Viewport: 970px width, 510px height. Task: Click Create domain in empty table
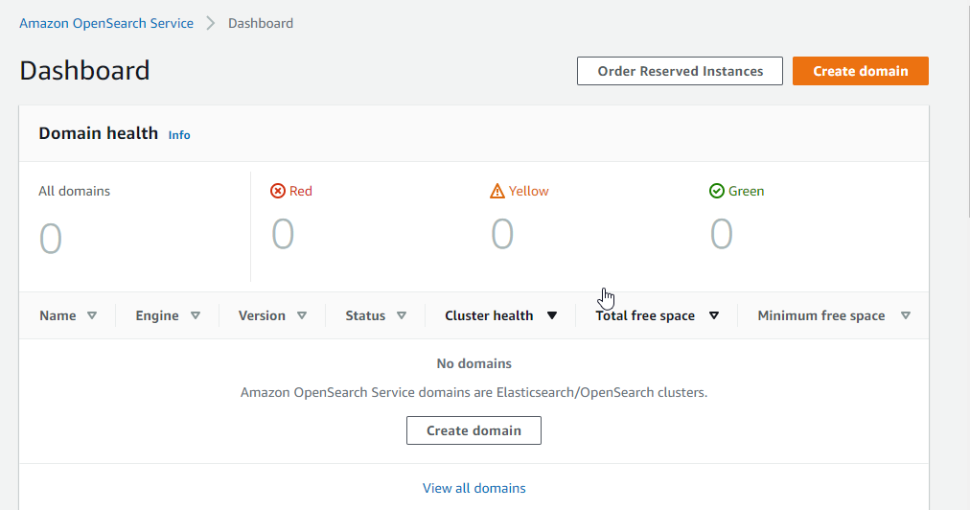pos(473,430)
